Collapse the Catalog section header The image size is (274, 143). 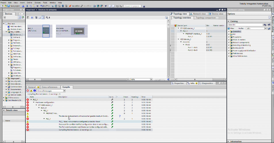coord(229,21)
